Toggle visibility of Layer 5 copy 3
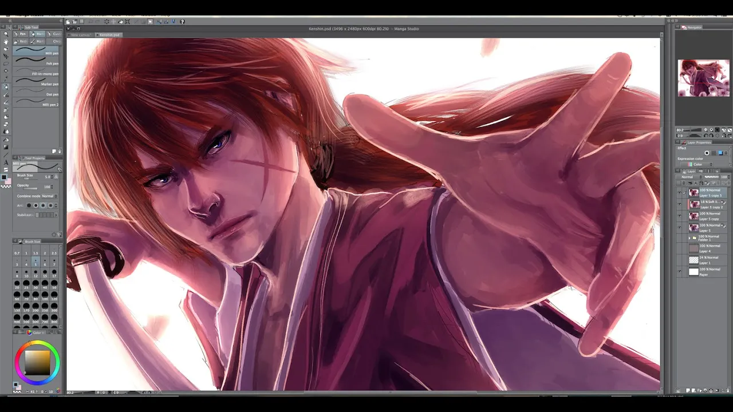This screenshot has width=733, height=412. [x=679, y=192]
